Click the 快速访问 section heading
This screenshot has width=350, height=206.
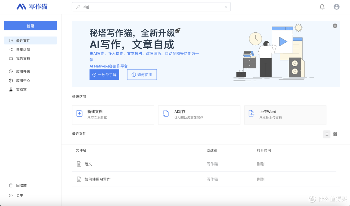[x=79, y=97]
